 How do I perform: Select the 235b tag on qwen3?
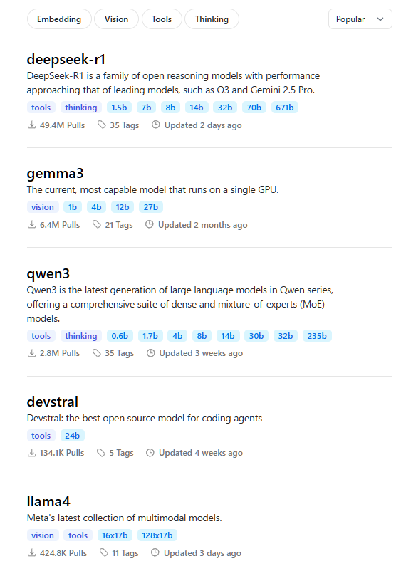tap(317, 336)
